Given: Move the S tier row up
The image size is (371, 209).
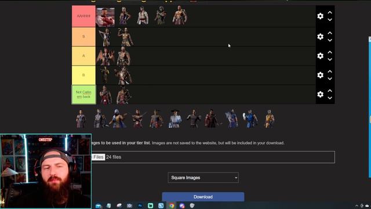Looking at the screenshot, I should (330, 33).
